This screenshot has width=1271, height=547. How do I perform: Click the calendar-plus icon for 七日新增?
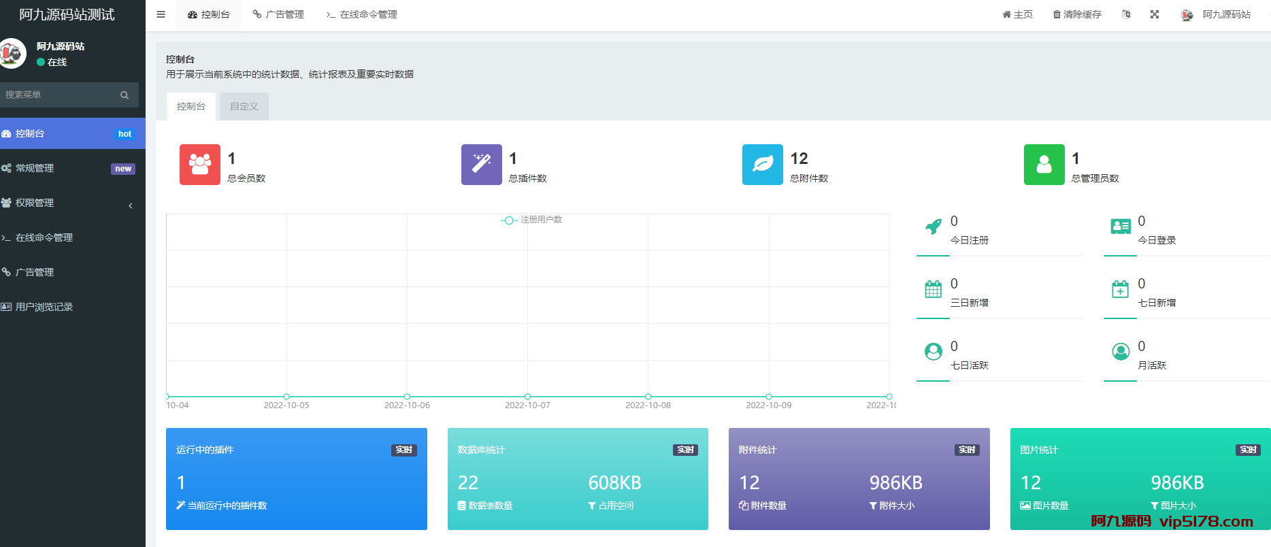click(x=1120, y=289)
